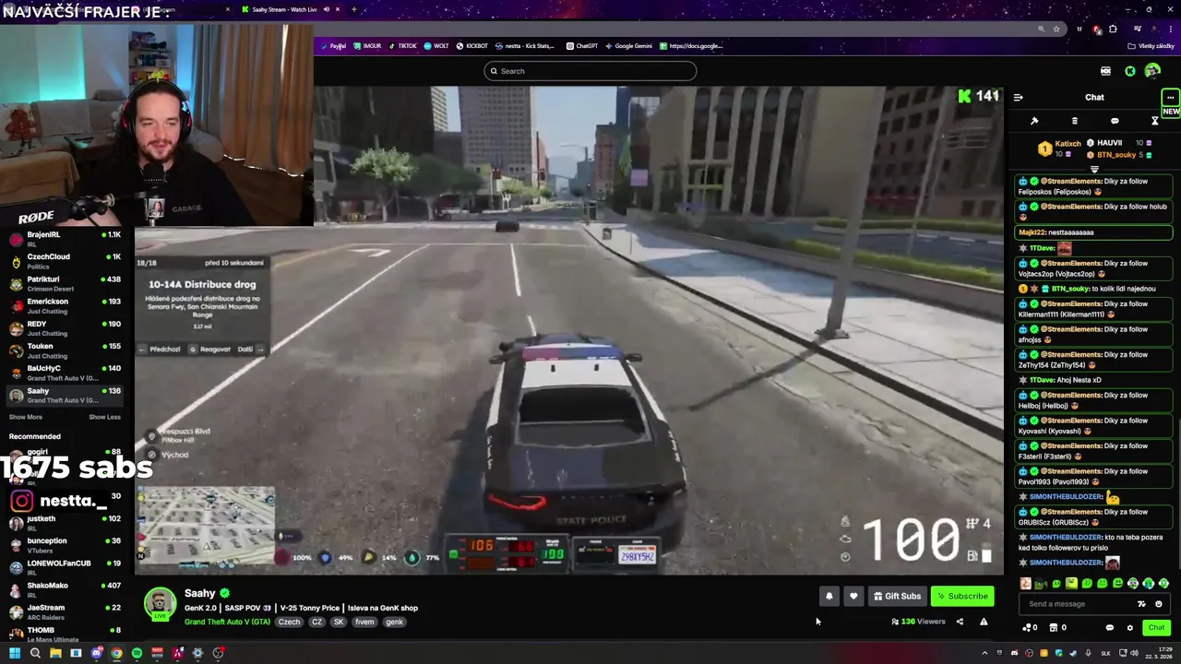Open KICKBOT bookmark

[x=472, y=46]
